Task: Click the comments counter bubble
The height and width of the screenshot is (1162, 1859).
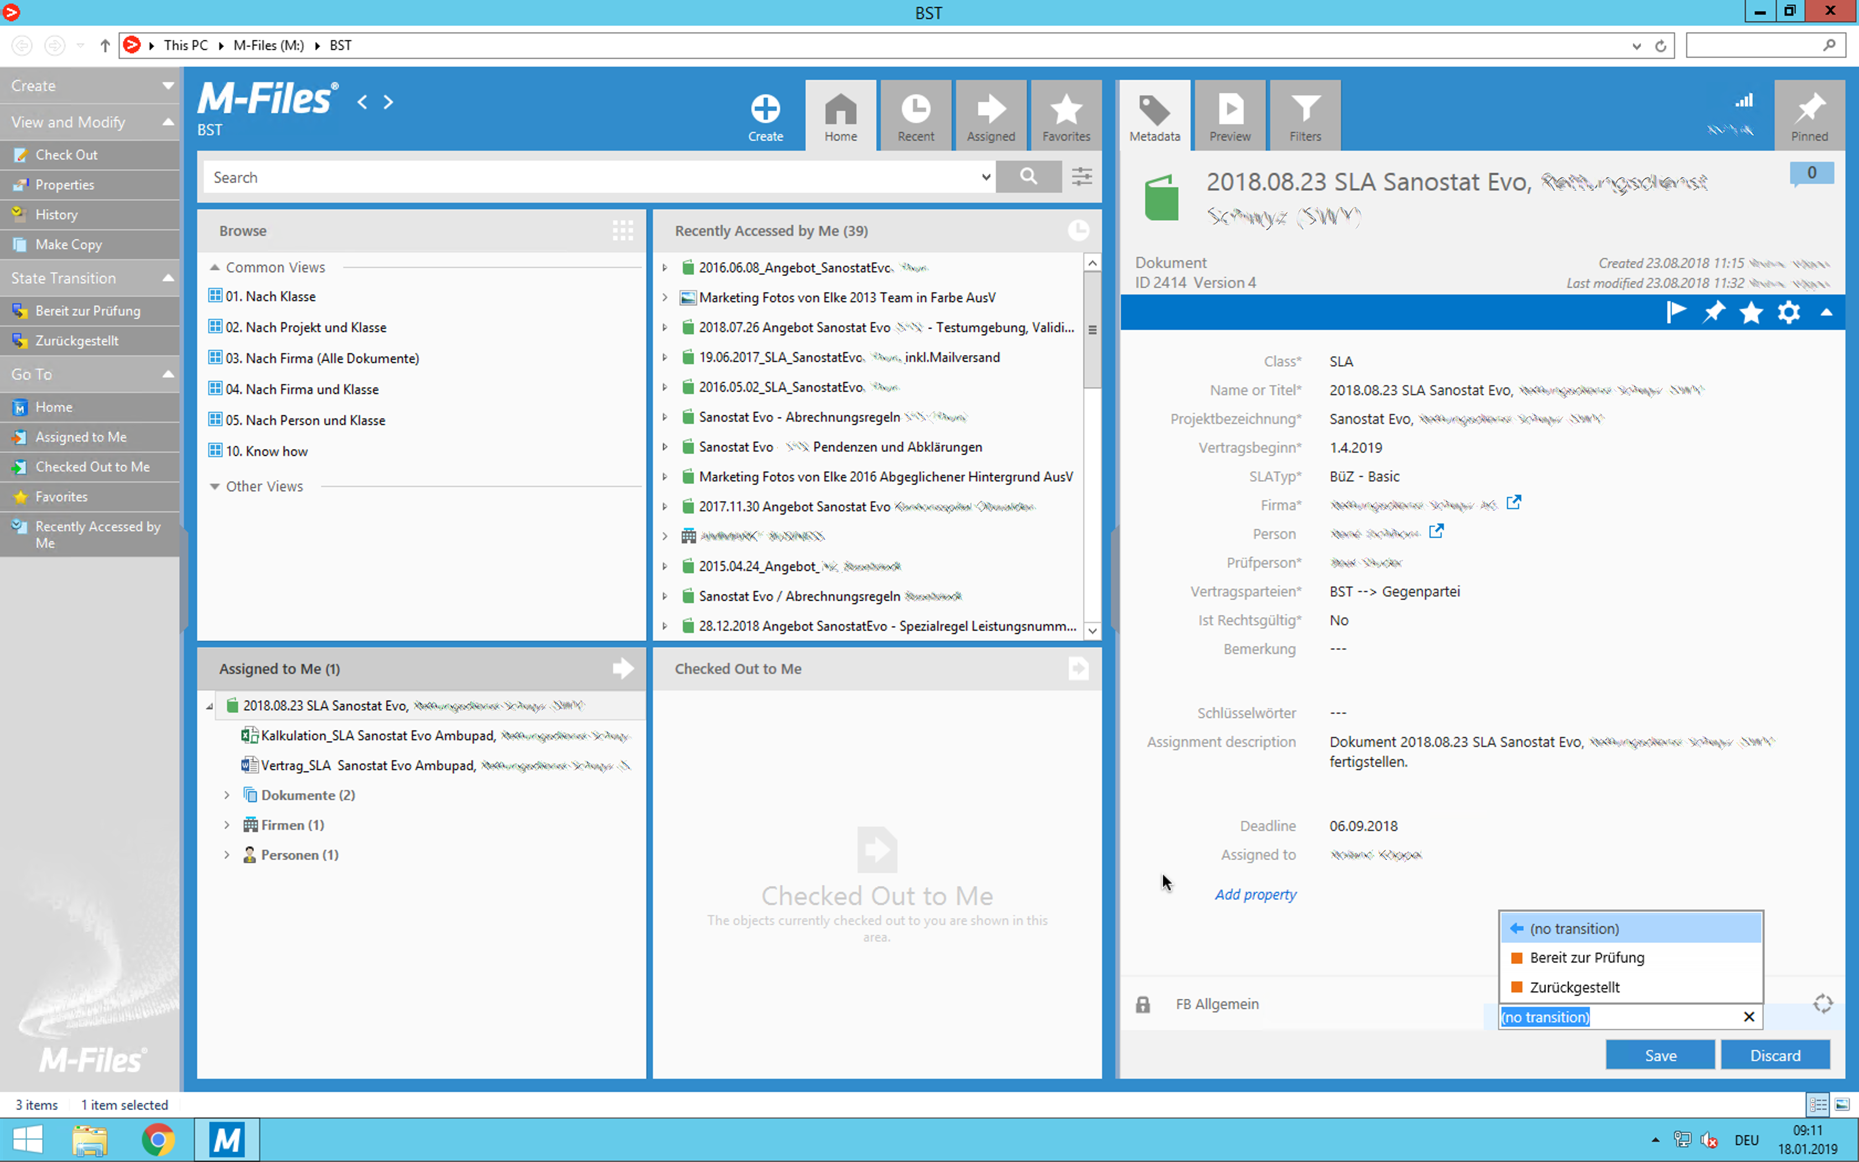Action: (x=1811, y=174)
